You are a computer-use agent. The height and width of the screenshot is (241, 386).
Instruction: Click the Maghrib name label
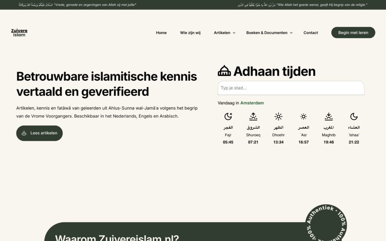(329, 135)
